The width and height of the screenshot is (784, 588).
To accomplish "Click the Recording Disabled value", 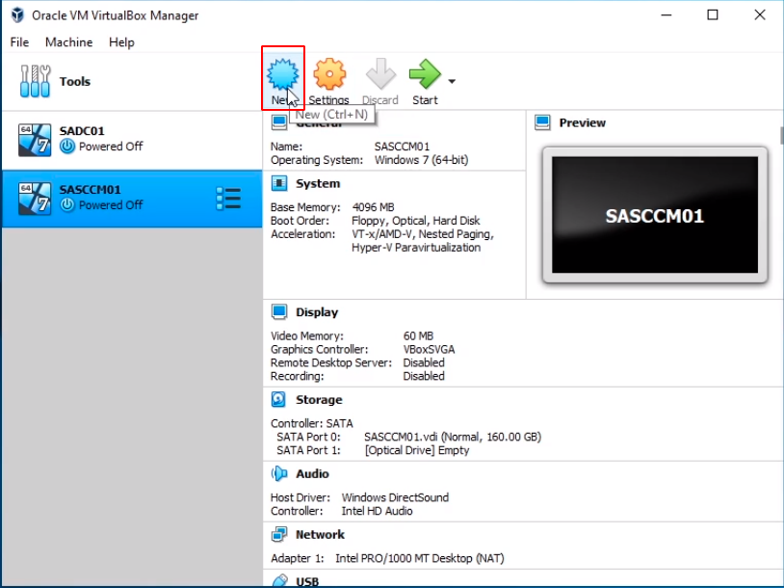I will click(x=424, y=376).
